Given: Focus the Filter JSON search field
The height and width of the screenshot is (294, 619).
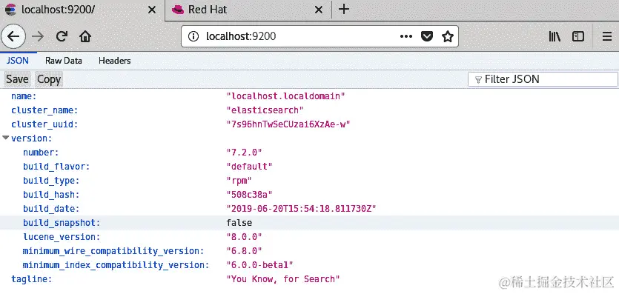Looking at the screenshot, I should [x=543, y=79].
